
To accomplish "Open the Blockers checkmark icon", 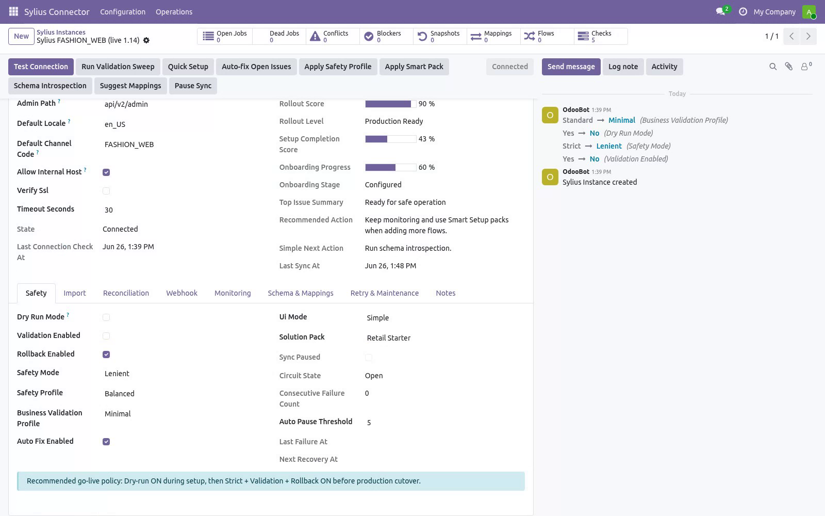I will click(x=369, y=36).
